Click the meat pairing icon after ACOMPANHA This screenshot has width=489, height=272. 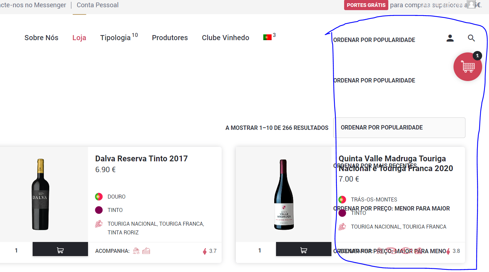point(137,251)
